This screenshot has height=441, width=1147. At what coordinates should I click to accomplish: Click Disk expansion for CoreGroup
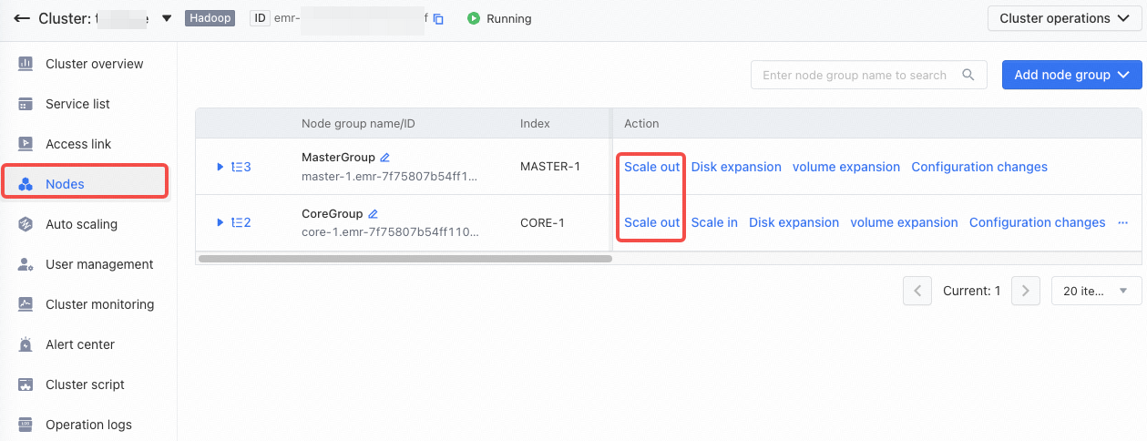794,222
